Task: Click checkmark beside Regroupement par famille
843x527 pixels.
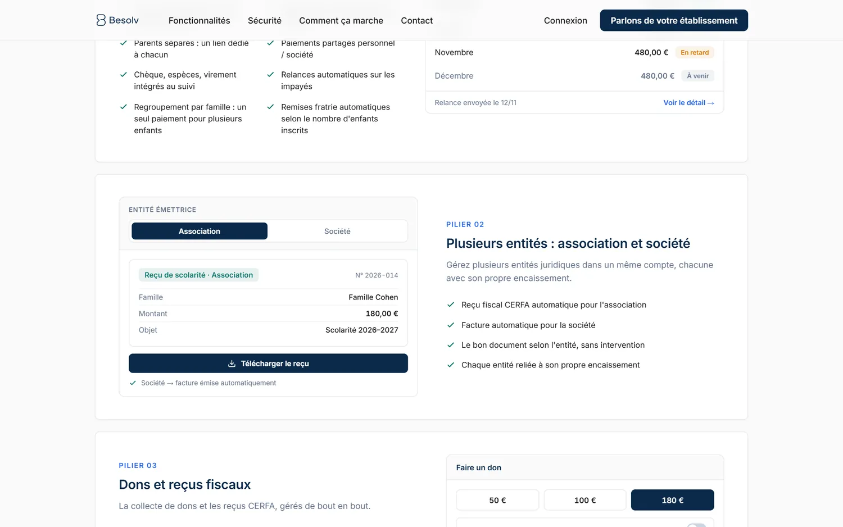Action: (x=124, y=107)
